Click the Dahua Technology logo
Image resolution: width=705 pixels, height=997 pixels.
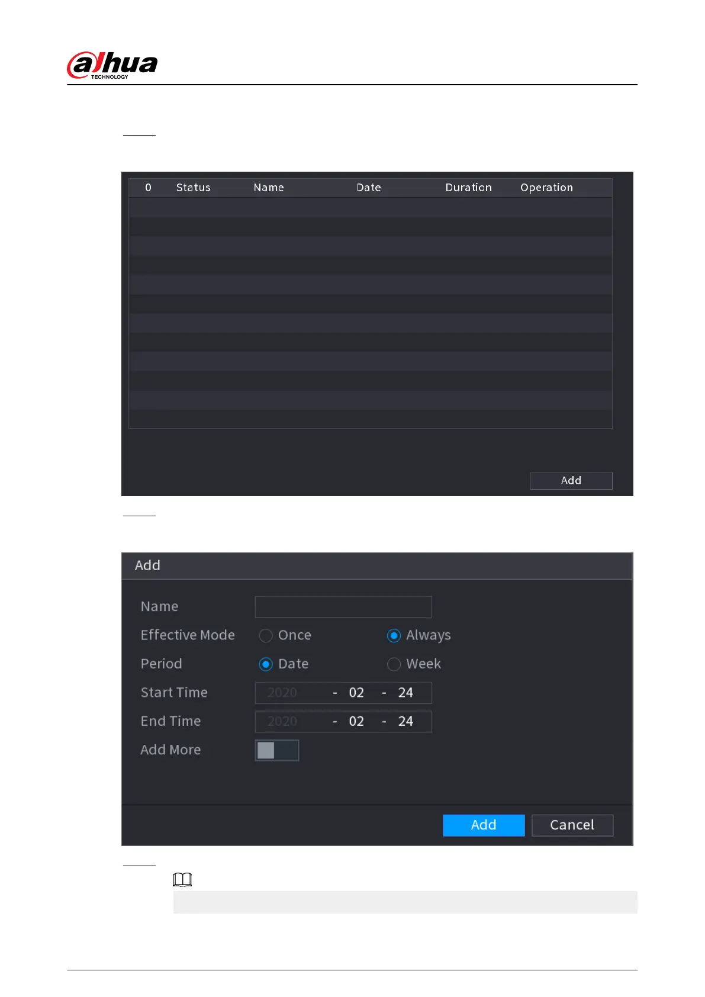[x=112, y=65]
